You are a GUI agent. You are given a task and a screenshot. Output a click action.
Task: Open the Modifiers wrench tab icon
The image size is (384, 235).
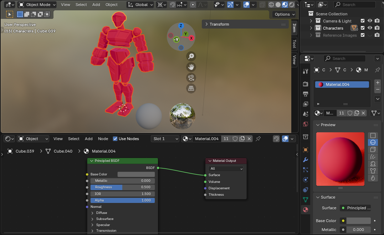click(x=306, y=160)
